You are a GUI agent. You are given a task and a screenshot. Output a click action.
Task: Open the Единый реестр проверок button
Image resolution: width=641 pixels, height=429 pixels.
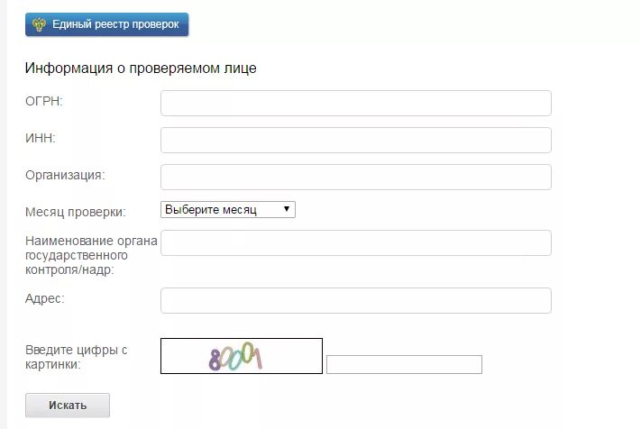[x=106, y=24]
